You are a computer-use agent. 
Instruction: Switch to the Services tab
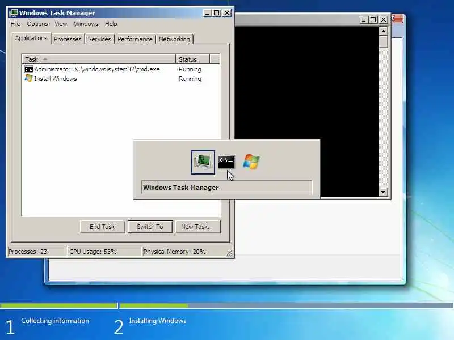click(99, 39)
